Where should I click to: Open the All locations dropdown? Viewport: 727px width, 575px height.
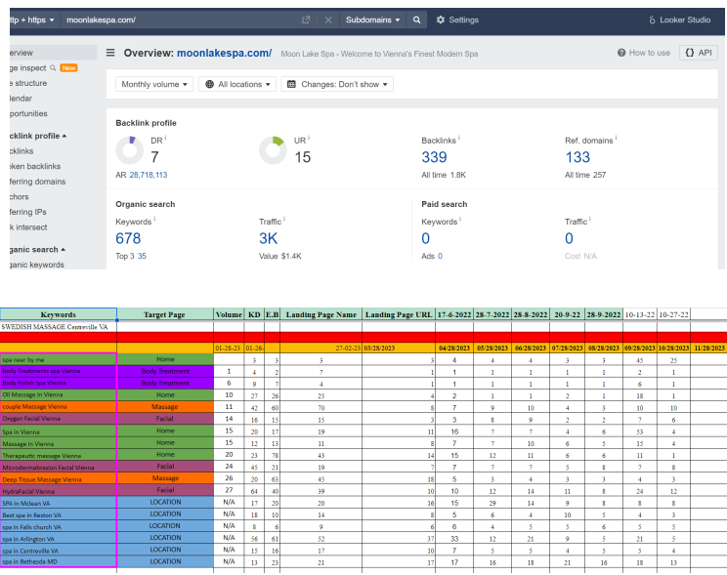237,84
